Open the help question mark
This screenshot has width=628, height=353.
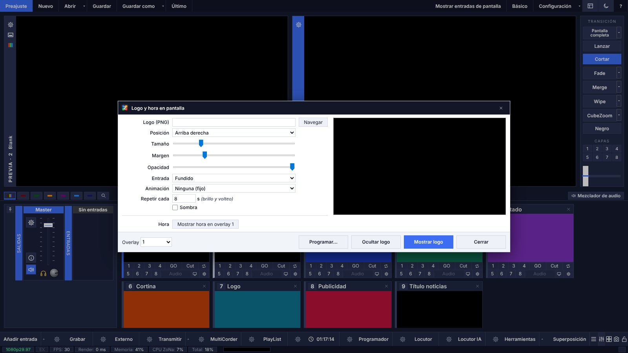[621, 6]
